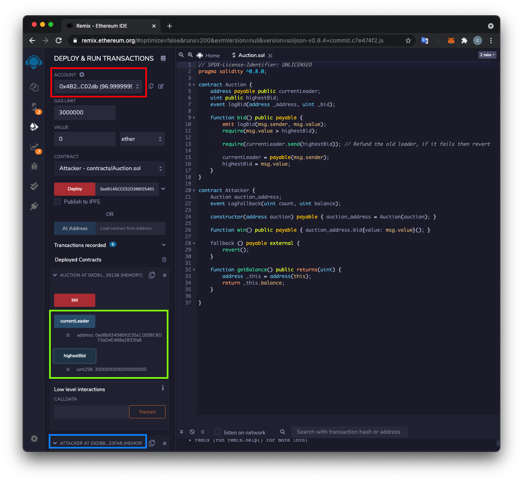Copy the AUCTION contract address
Screen dimensions: 523x482
[x=152, y=275]
